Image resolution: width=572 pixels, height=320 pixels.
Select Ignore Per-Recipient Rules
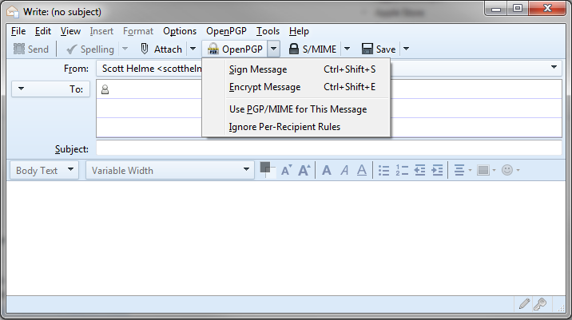296,127
